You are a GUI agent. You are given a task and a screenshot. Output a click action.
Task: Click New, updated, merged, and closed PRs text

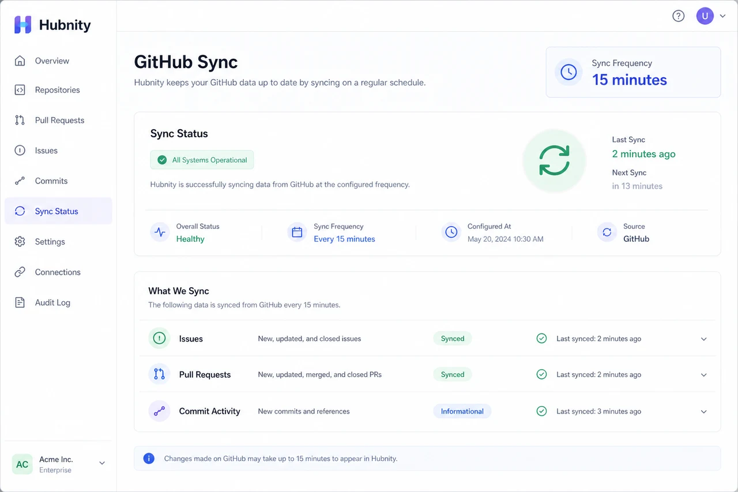[320, 374]
